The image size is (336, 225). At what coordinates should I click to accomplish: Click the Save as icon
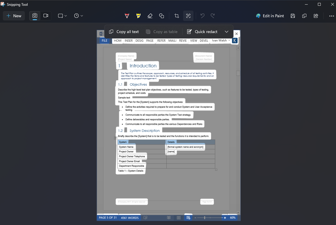[x=293, y=16]
